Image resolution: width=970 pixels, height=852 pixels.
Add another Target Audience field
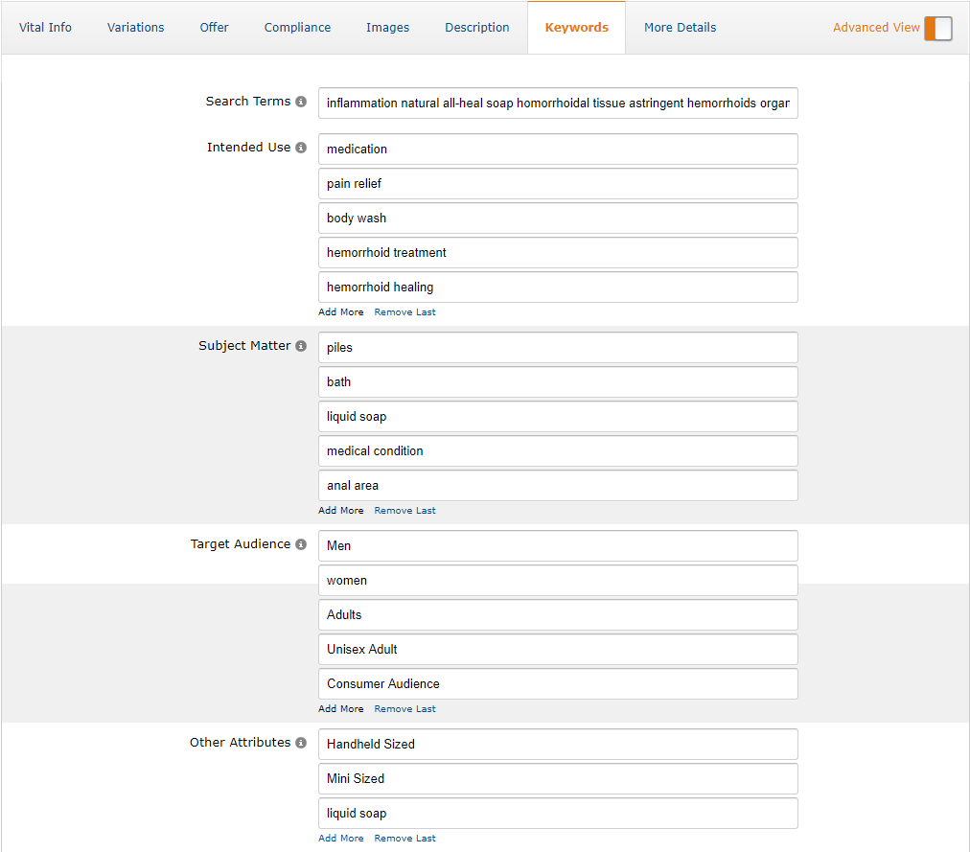[x=340, y=708]
